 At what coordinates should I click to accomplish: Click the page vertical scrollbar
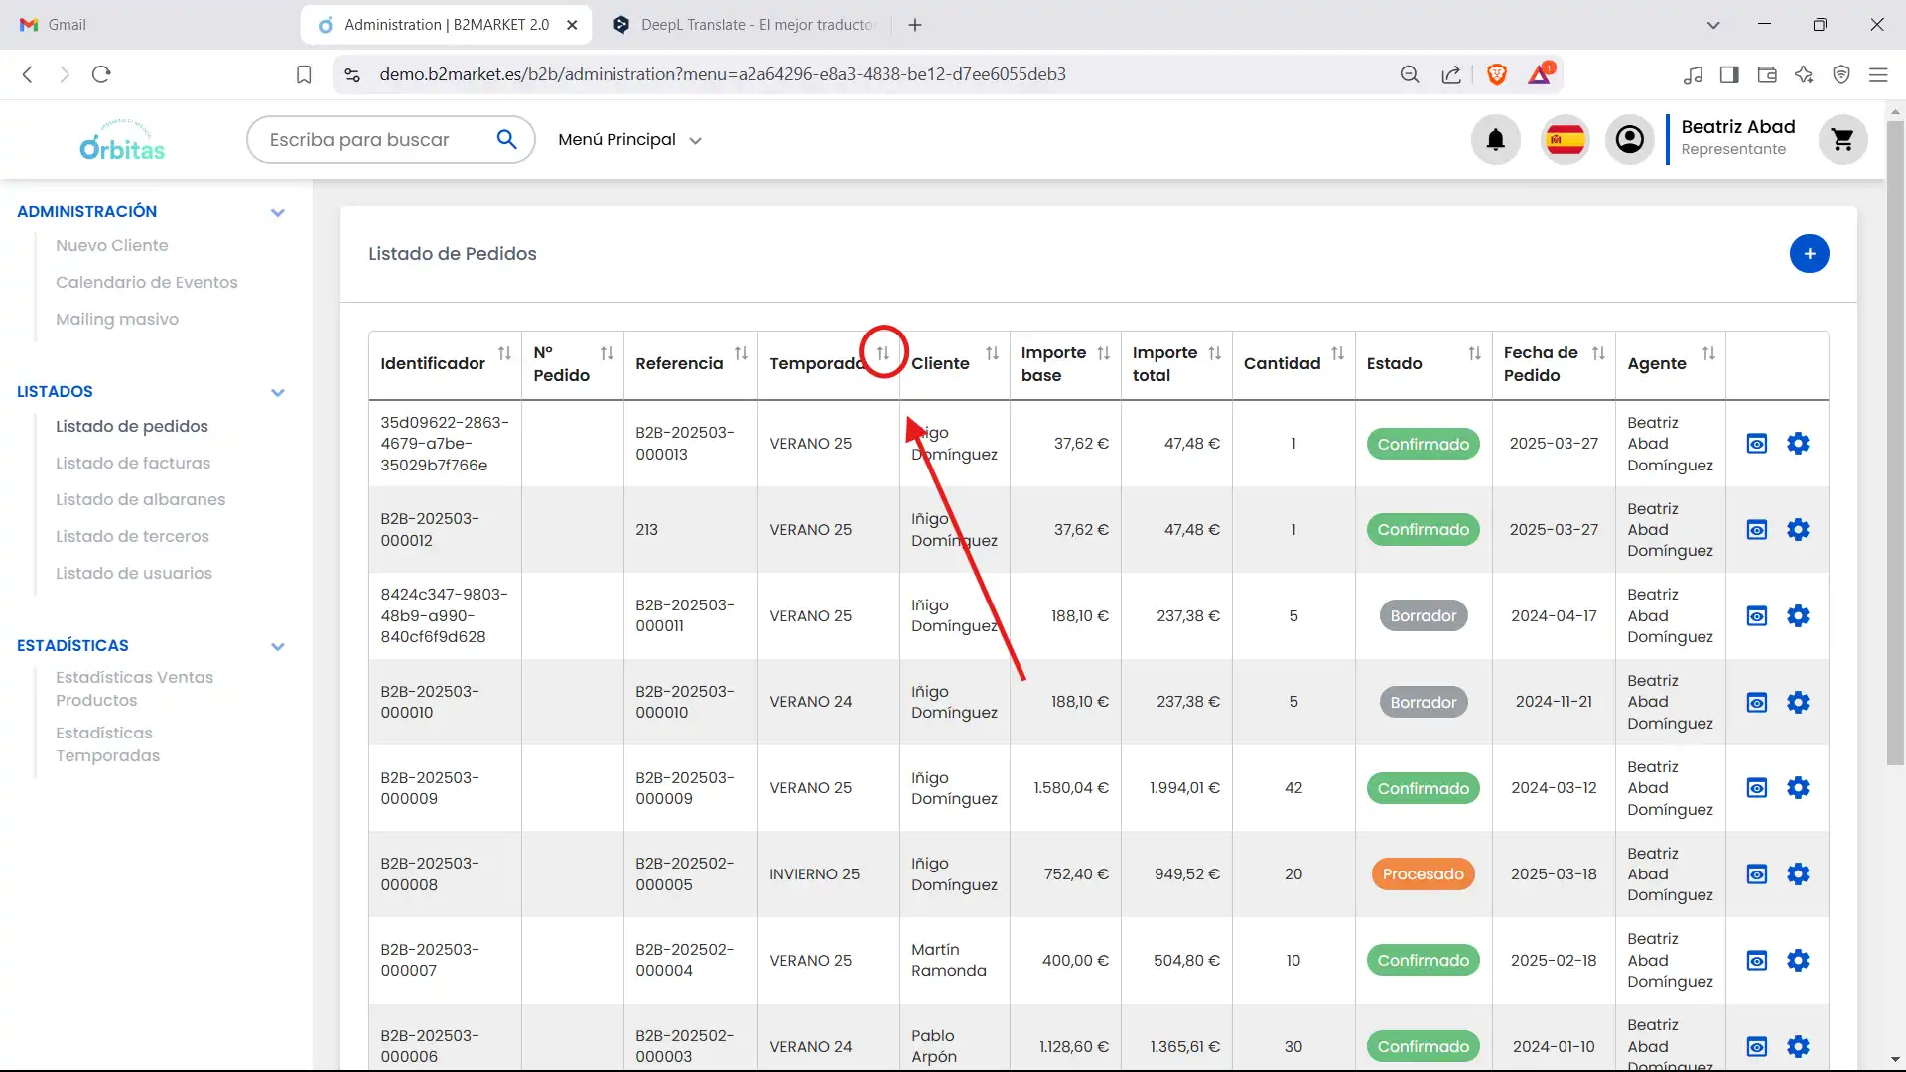pos(1894,437)
